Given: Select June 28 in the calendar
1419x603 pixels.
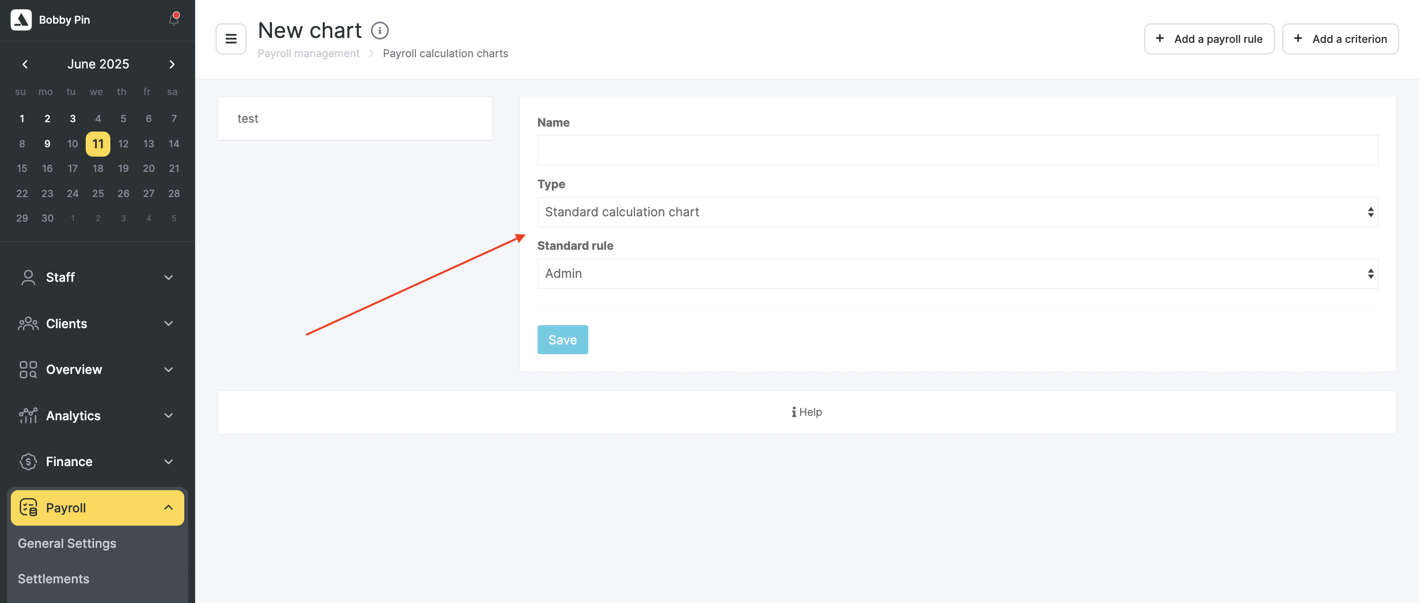Looking at the screenshot, I should 174,193.
